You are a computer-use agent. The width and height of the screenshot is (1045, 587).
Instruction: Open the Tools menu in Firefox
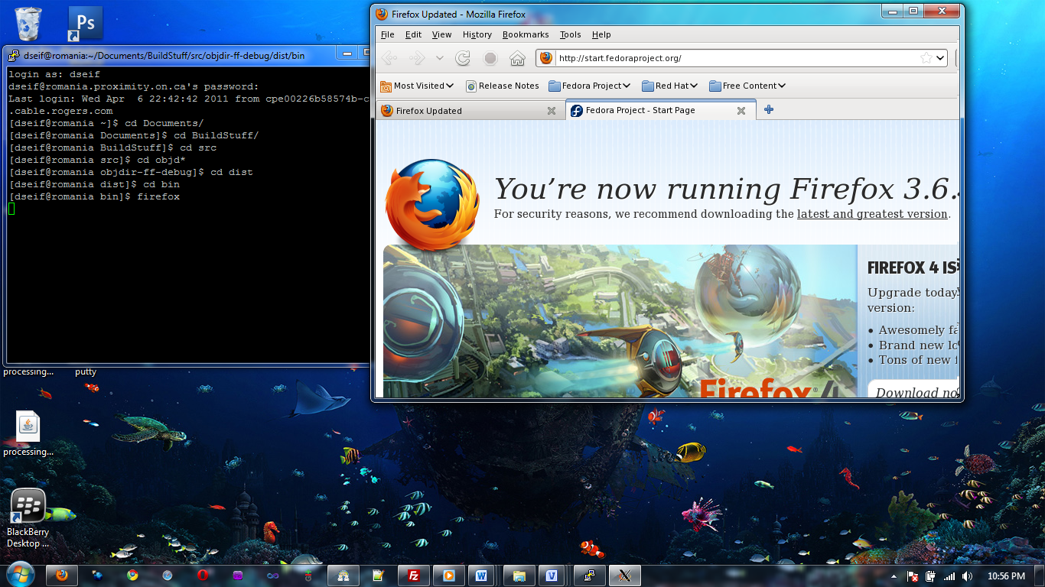point(571,34)
